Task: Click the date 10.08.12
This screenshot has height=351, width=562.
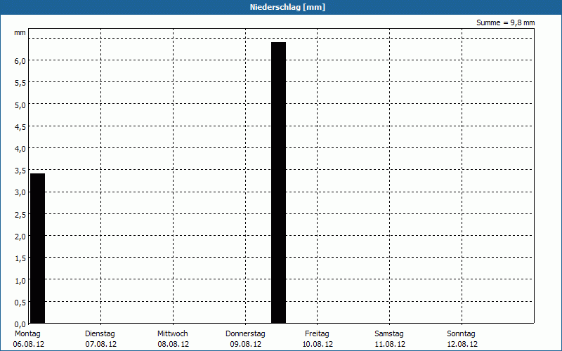Action: click(318, 345)
